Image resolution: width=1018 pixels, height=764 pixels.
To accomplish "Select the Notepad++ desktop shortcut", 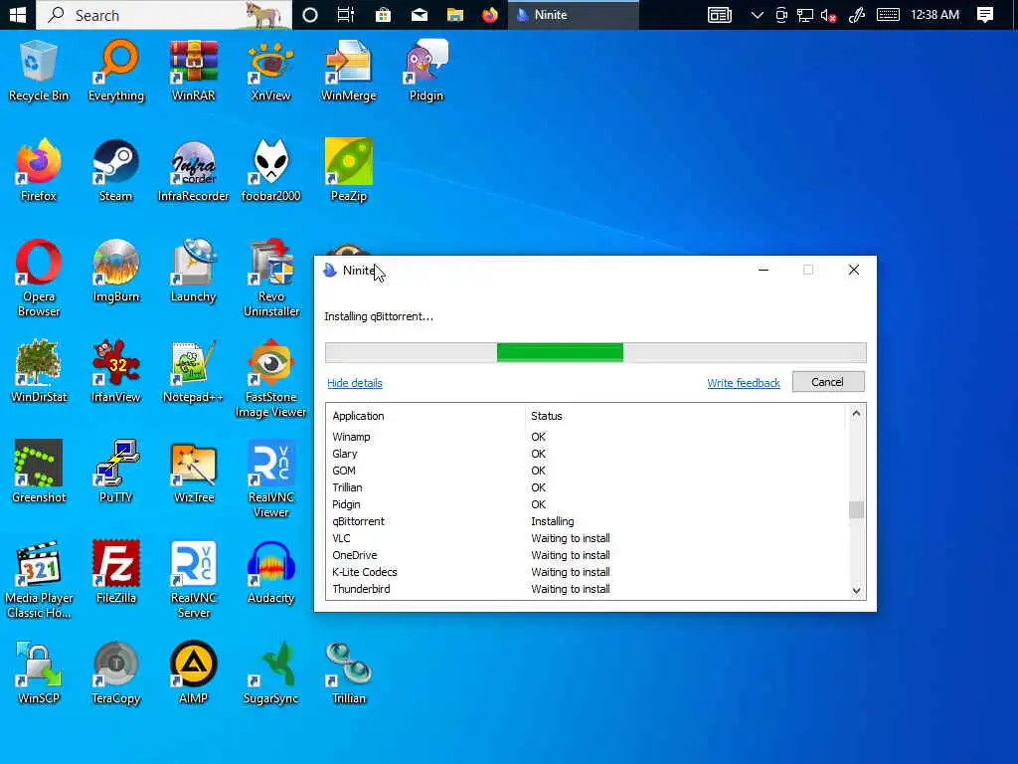I will 194,372.
